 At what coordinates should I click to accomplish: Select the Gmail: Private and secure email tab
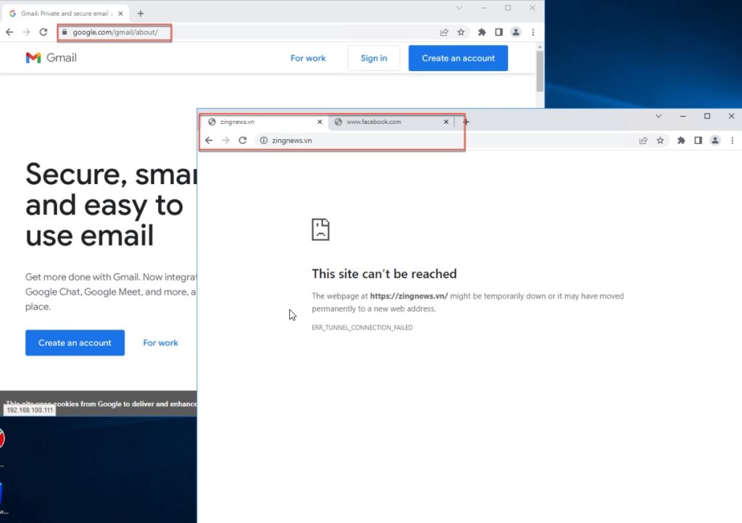coord(66,14)
